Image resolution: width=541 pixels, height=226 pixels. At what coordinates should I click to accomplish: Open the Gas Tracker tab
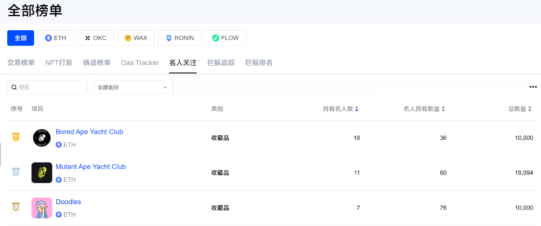point(140,63)
